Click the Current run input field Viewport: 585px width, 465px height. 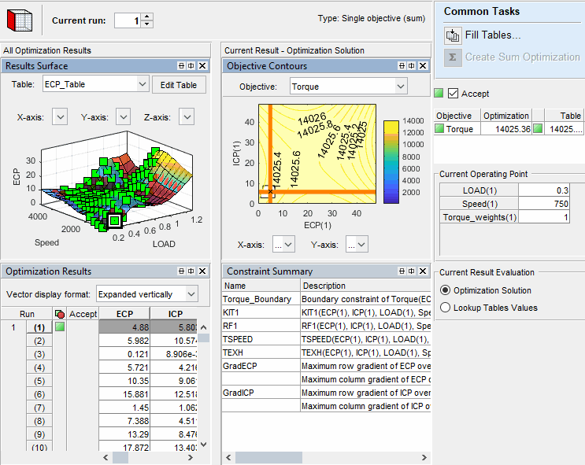pyautogui.click(x=128, y=20)
